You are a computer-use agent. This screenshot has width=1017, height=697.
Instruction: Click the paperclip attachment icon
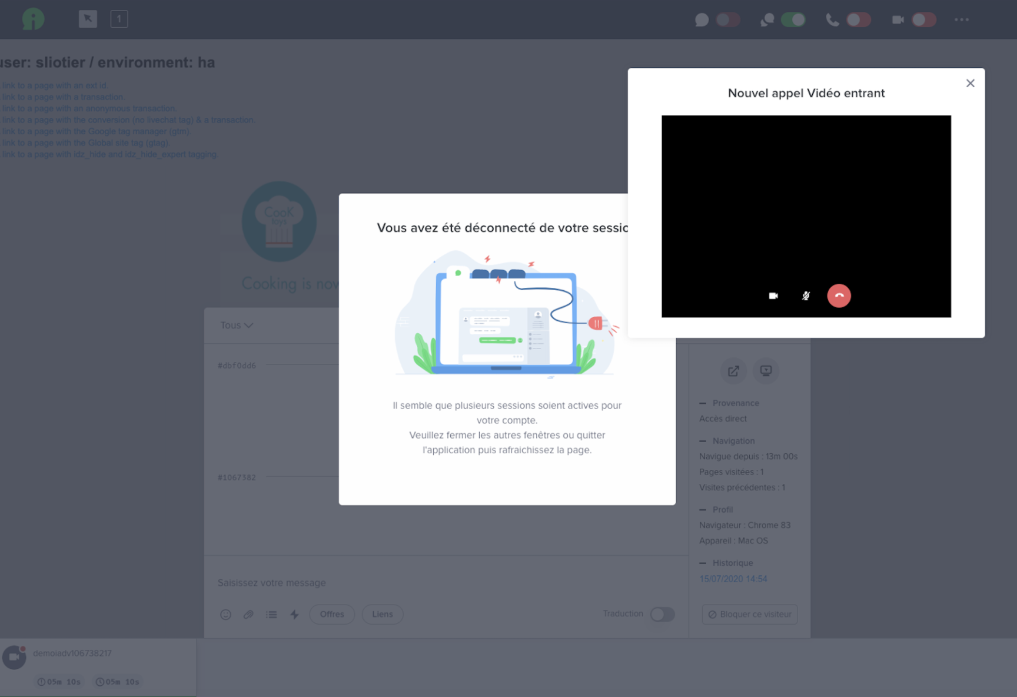coord(248,615)
